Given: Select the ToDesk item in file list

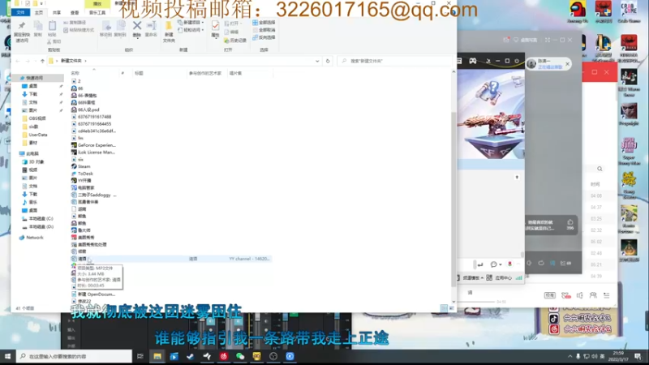Looking at the screenshot, I should (82, 174).
